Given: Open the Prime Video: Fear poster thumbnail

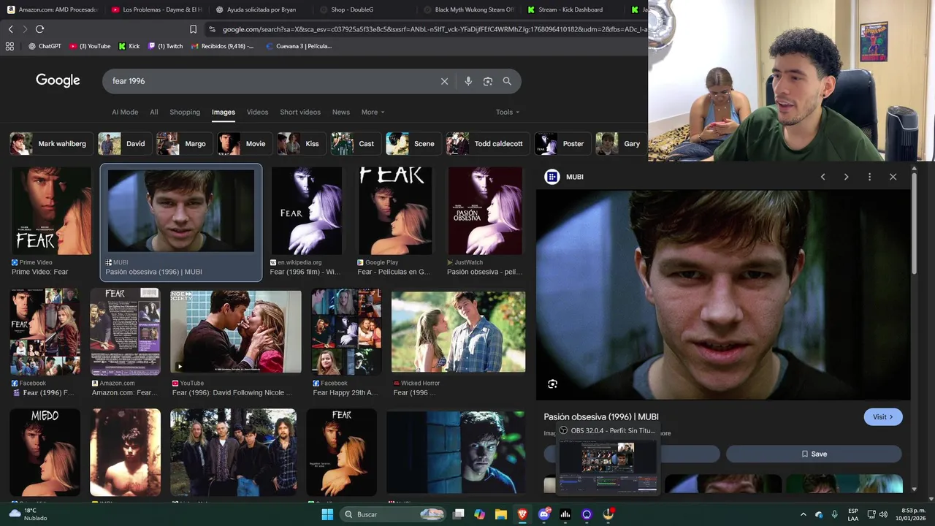Looking at the screenshot, I should tap(51, 211).
